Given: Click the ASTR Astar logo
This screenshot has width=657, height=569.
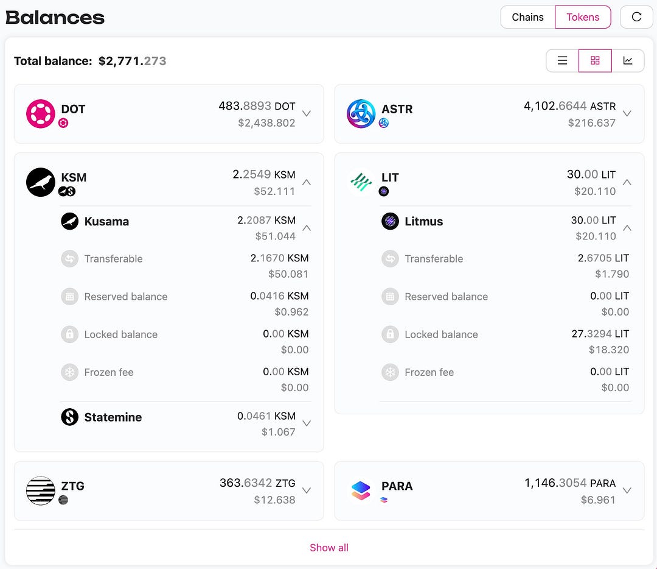Looking at the screenshot, I should click(x=361, y=114).
